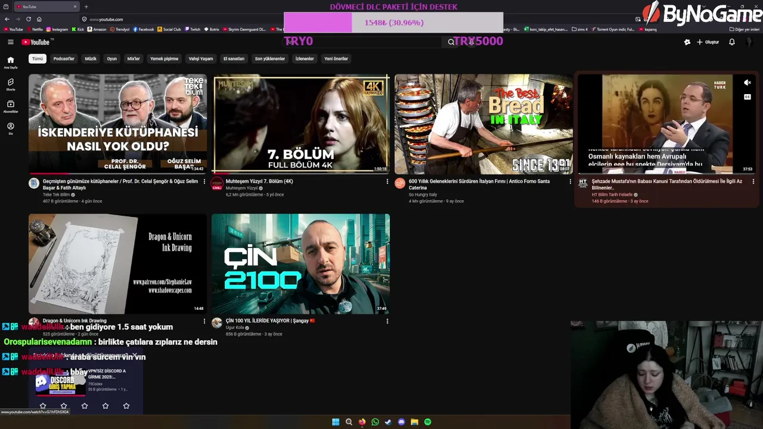
Task: Open the Dragon & Unicorn Ink Drawing thumbnail
Action: coord(117,263)
